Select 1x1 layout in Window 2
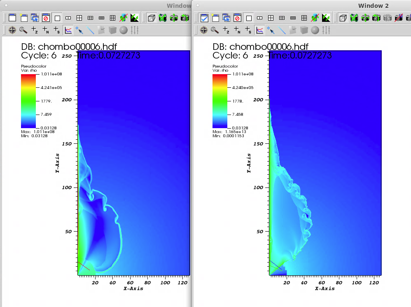The image size is (411, 307). tap(249, 18)
